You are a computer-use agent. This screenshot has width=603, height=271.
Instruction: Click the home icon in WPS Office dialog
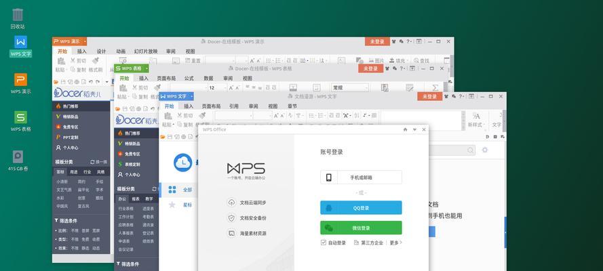[405, 130]
